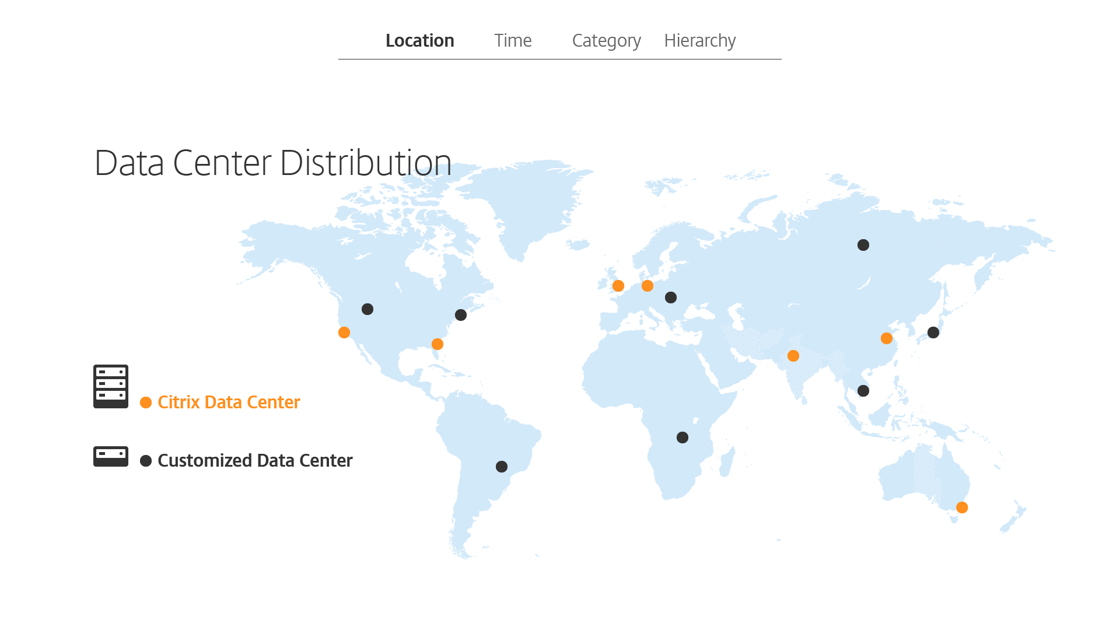Click the orange marker near Florida
Screen dimensions: 1120x630
tap(437, 344)
